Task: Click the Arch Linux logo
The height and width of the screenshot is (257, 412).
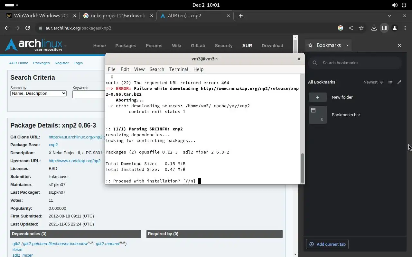Action: coord(35,45)
